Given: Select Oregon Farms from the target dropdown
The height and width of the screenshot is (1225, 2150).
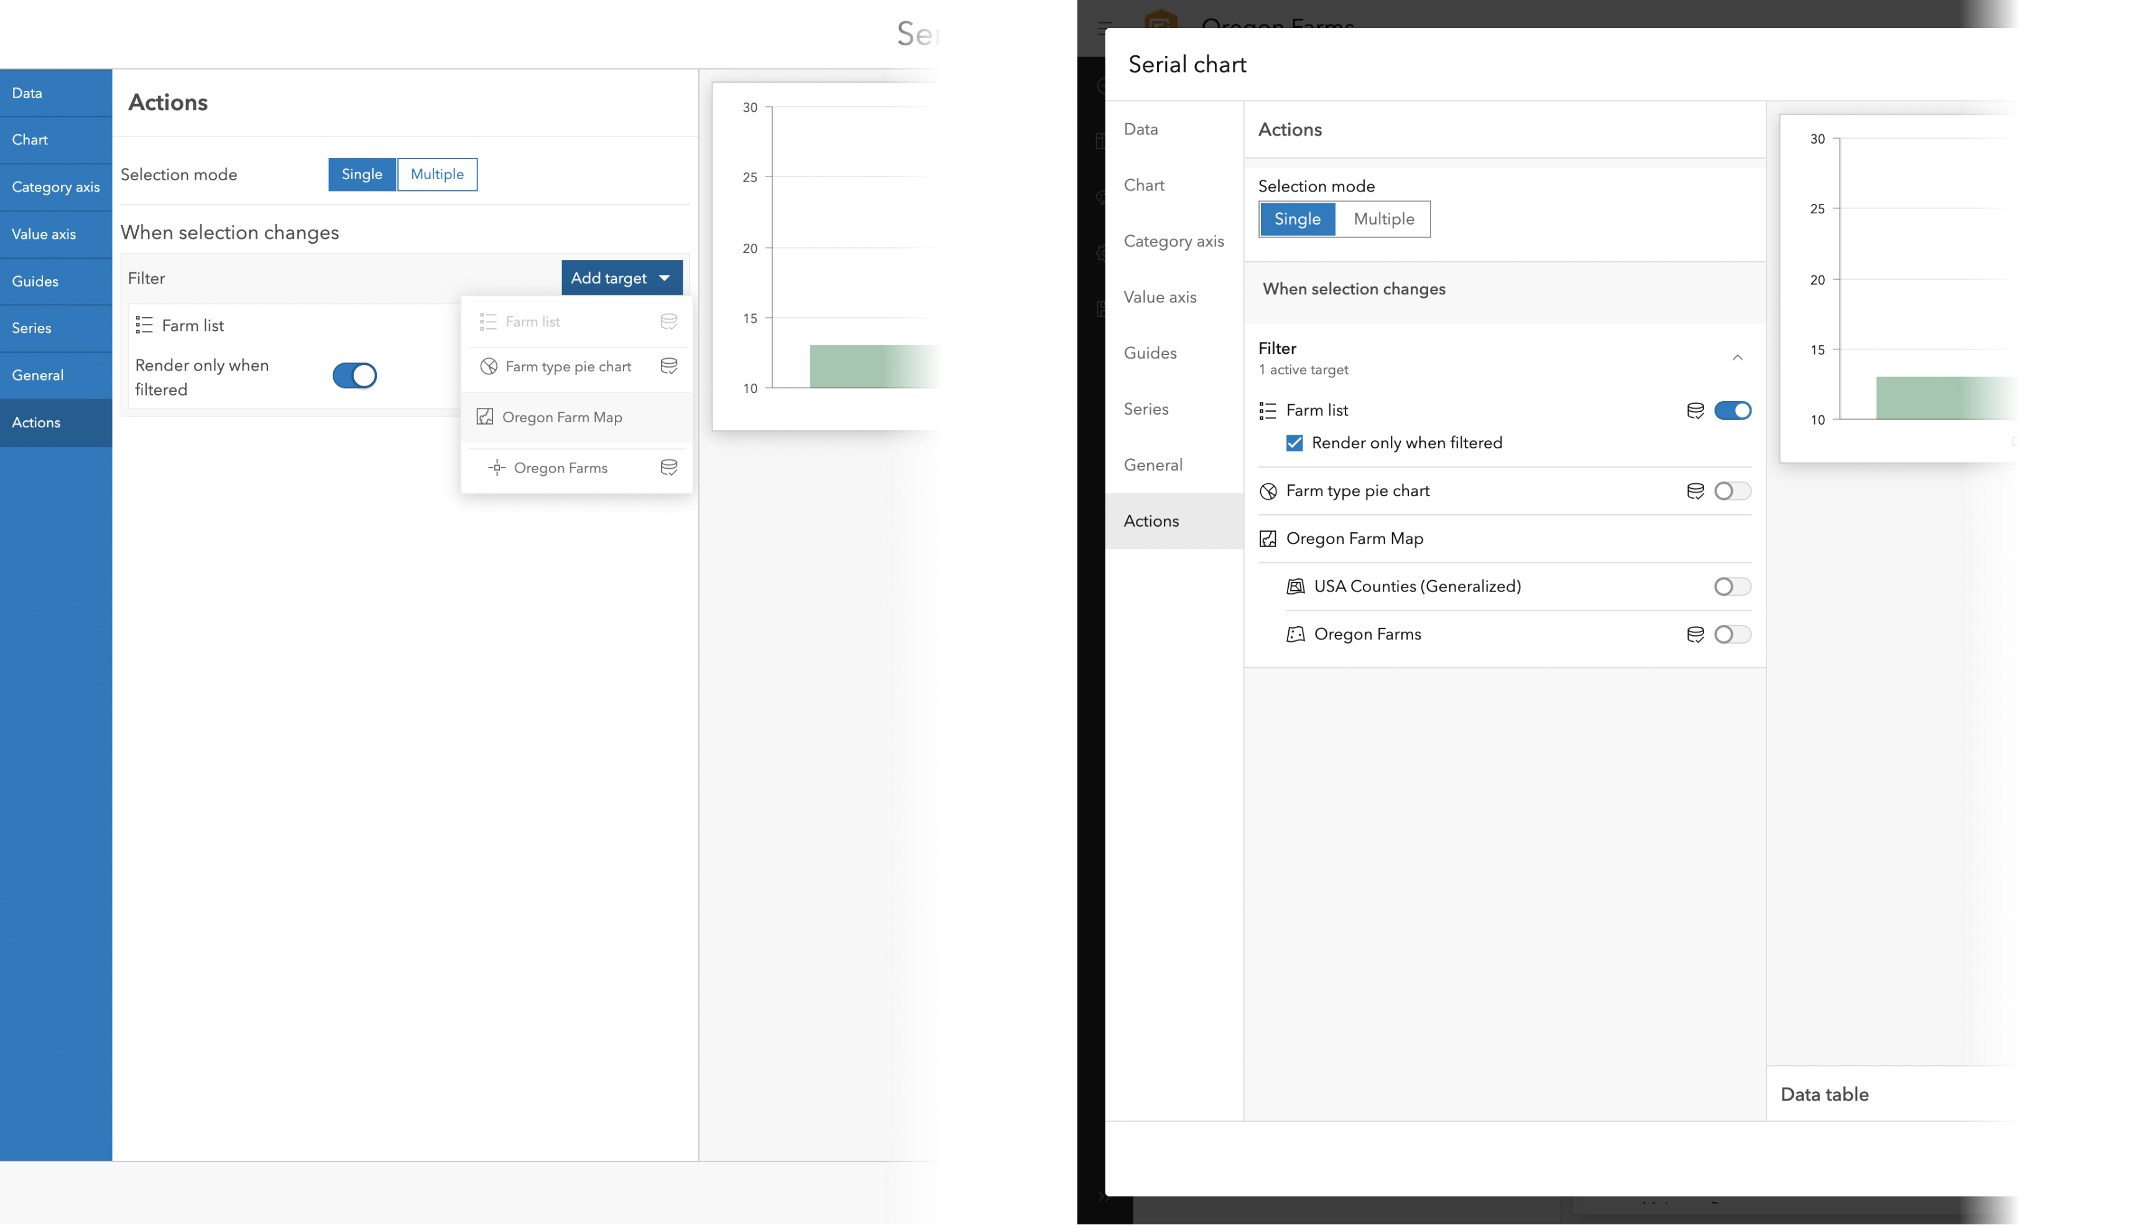Looking at the screenshot, I should [560, 468].
